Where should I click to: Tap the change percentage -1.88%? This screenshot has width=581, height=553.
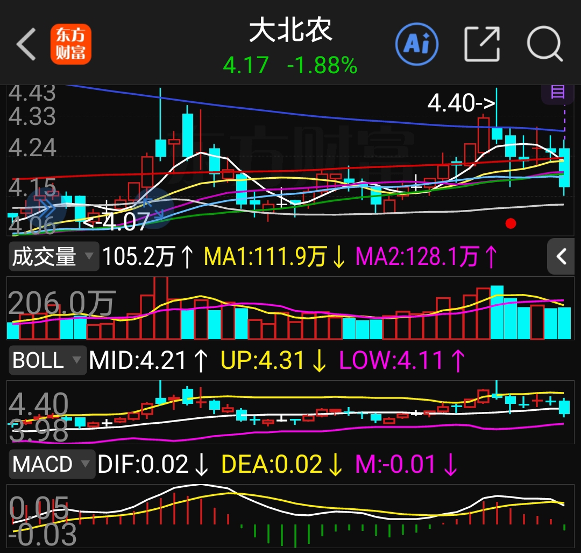[x=322, y=65]
